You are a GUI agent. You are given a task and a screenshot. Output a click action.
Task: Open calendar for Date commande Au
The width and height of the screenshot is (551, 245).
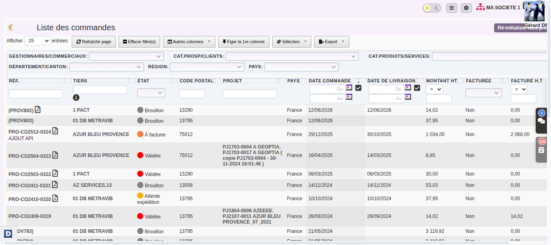coord(349,96)
